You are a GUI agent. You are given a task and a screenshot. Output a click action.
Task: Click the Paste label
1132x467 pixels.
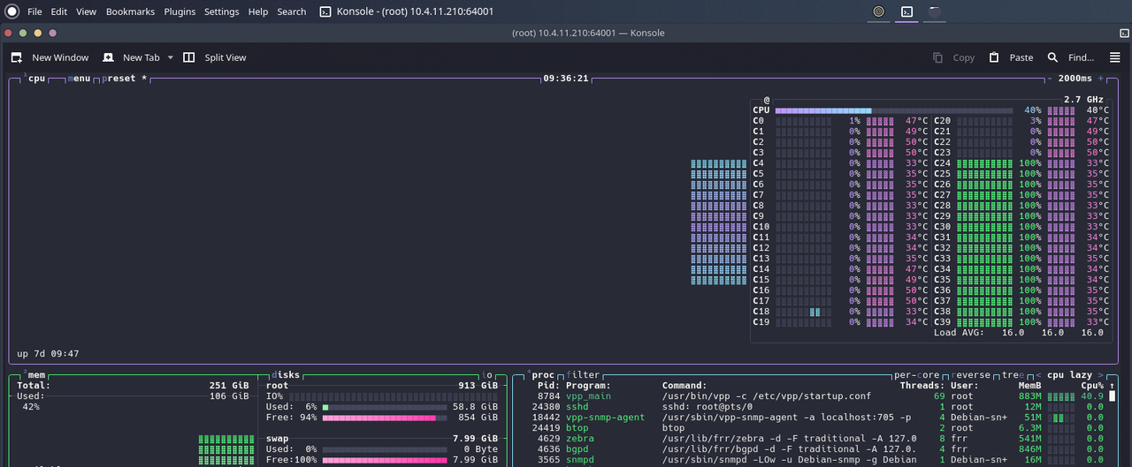coord(1021,57)
